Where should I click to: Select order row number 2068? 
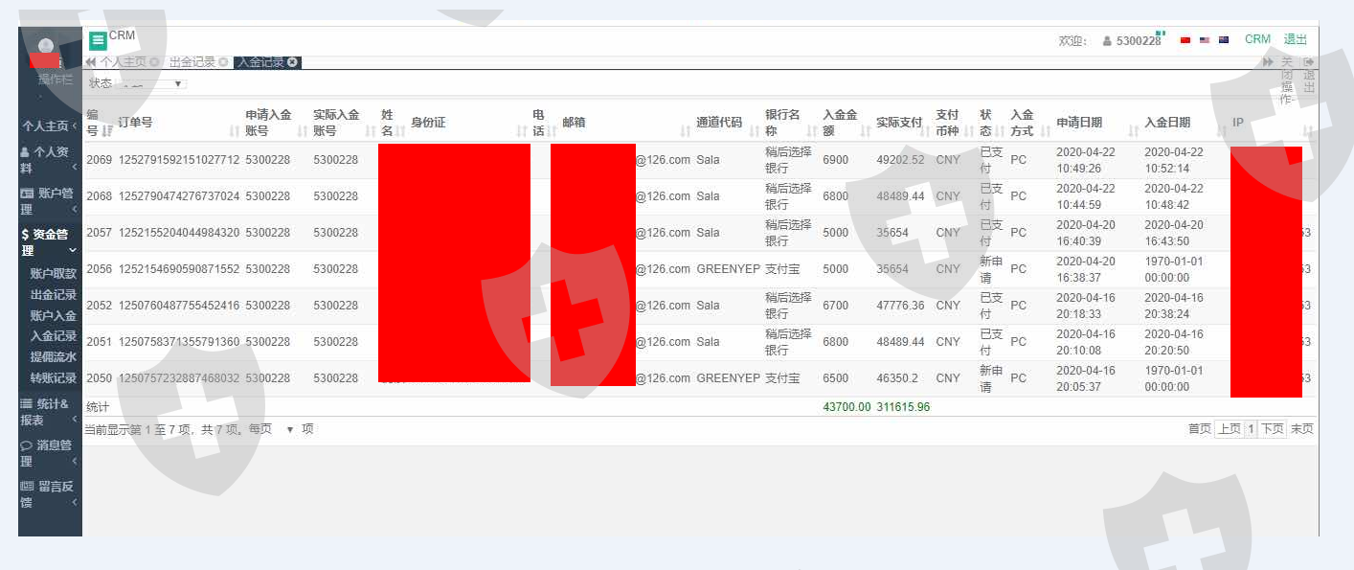coord(99,196)
